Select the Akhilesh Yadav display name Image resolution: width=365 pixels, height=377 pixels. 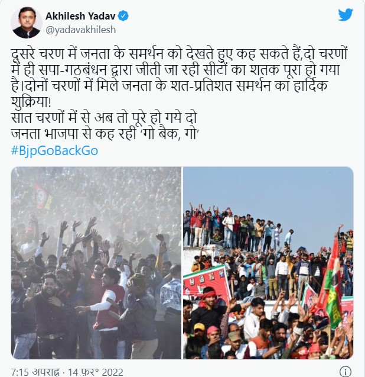tap(81, 16)
